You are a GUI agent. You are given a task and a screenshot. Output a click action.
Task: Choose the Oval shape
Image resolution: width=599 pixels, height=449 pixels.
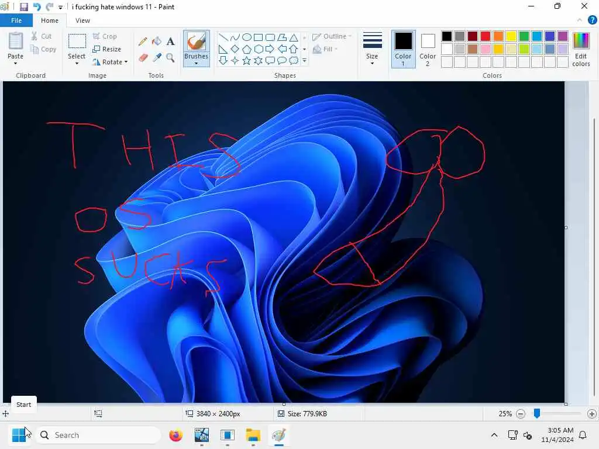tap(247, 37)
